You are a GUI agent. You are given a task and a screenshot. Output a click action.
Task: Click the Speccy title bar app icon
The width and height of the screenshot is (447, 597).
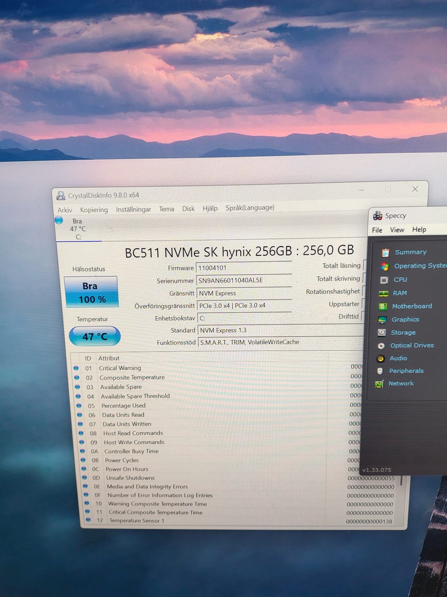click(x=378, y=216)
